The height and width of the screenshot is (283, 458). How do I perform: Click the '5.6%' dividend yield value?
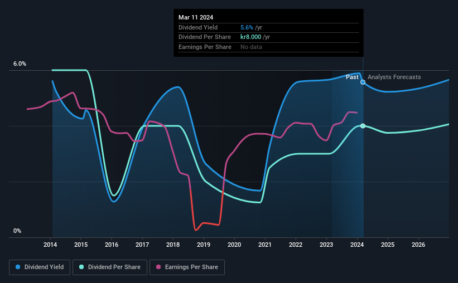tap(247, 27)
